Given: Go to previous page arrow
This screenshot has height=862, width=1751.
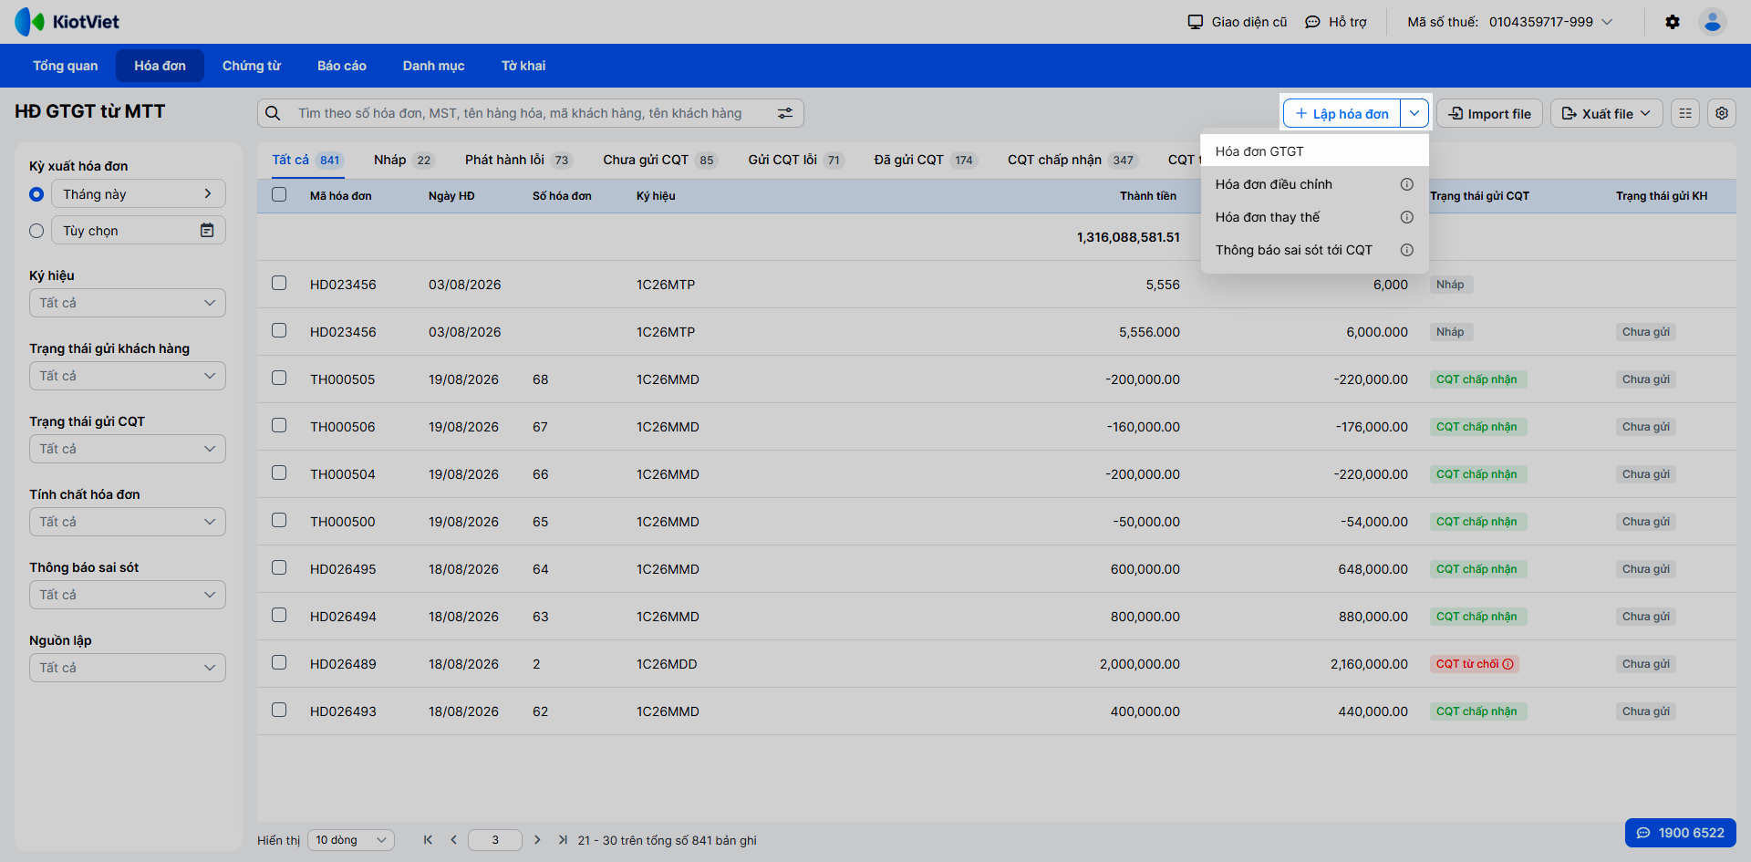Looking at the screenshot, I should pyautogui.click(x=453, y=840).
